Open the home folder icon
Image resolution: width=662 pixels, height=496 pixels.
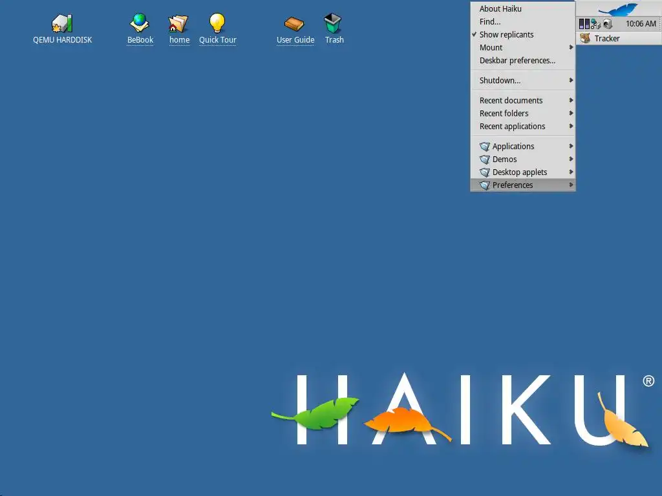coord(178,24)
